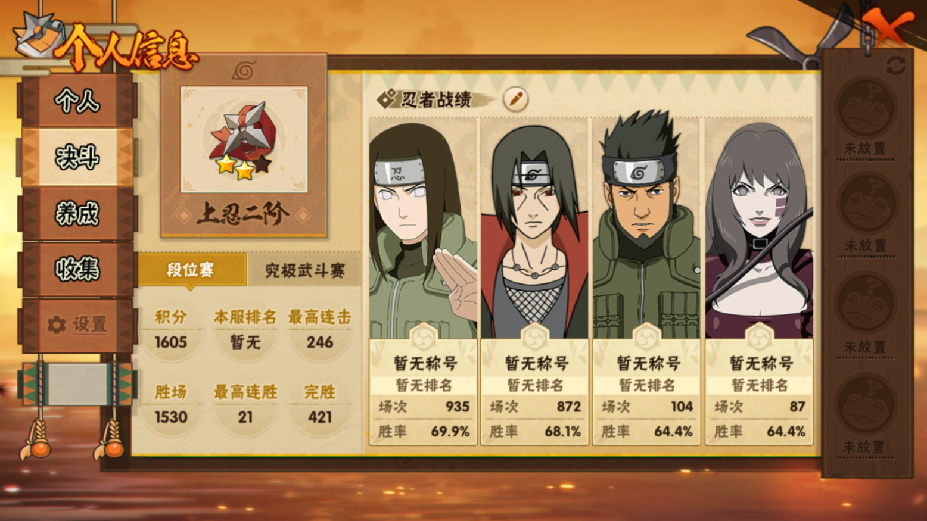The width and height of the screenshot is (927, 521).
Task: Open the 设置 gear settings
Action: pyautogui.click(x=77, y=325)
